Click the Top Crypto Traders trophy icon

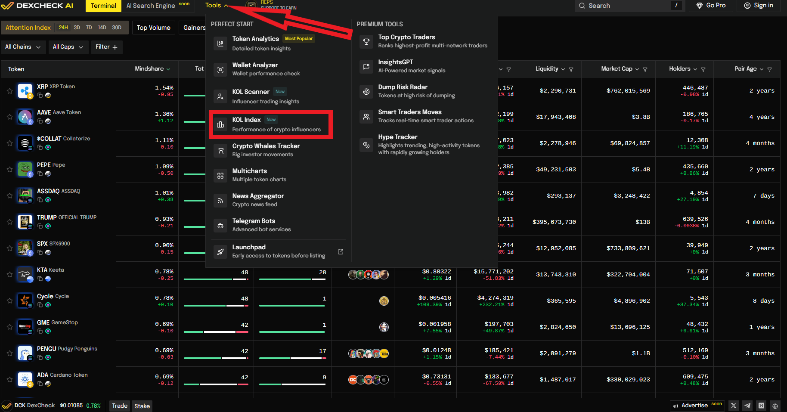coord(366,42)
